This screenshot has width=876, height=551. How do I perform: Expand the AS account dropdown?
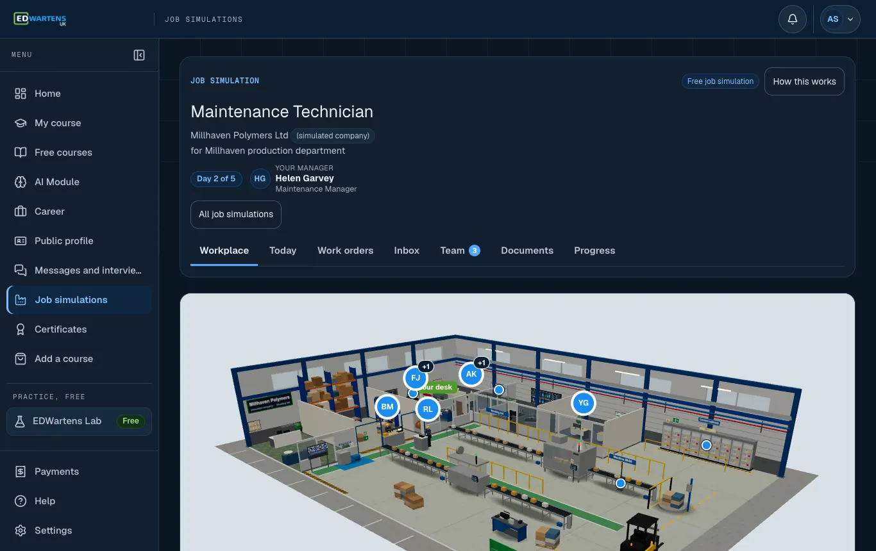point(840,19)
